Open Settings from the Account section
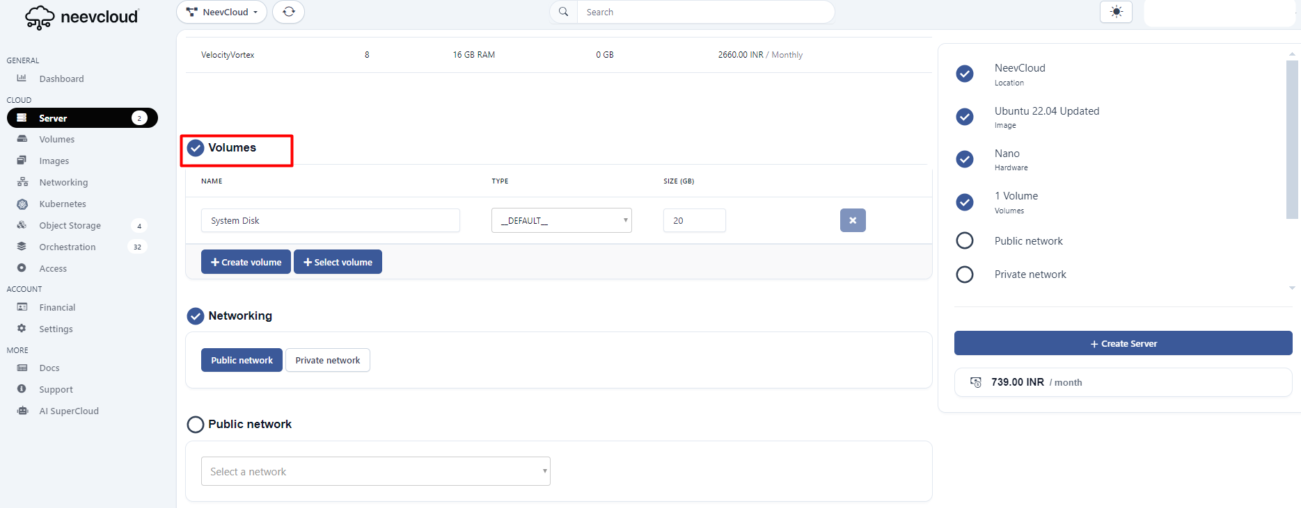 (56, 329)
